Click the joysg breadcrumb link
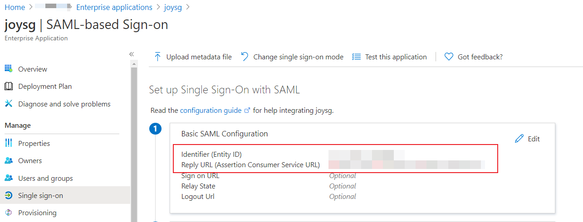Screen dimensions: 583x222 (172, 7)
